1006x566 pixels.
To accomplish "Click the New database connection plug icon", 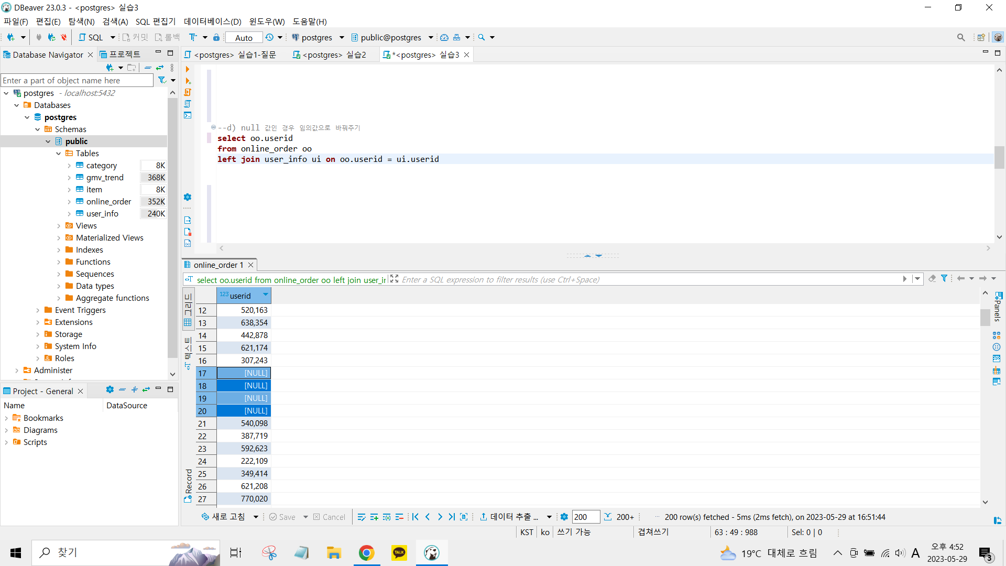I will 10,37.
